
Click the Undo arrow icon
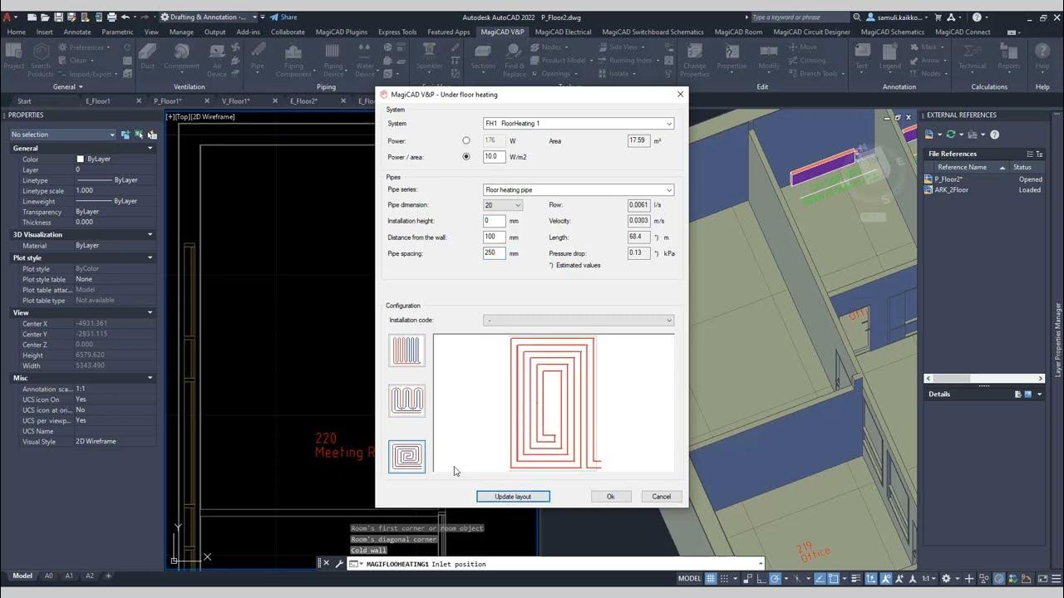pyautogui.click(x=126, y=17)
